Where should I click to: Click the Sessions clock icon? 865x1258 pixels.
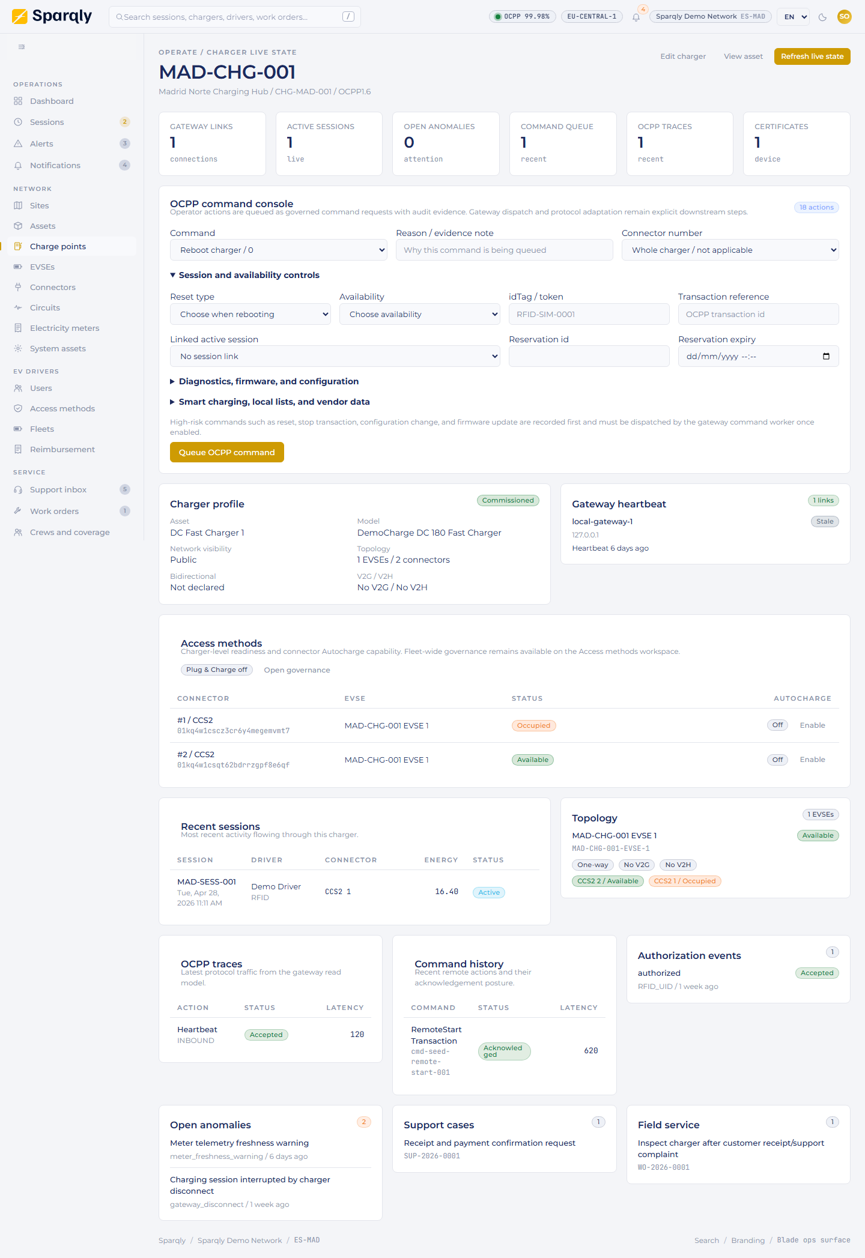[18, 122]
